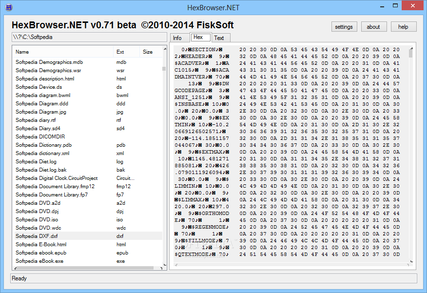427x293 pixels.
Task: Select Softpedia Dictionary.pdb file
Action: point(88,145)
